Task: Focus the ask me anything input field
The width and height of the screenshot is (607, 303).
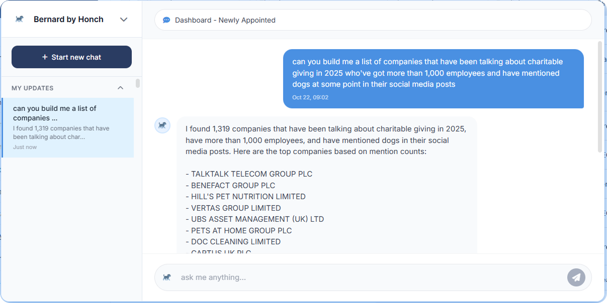Action: tap(371, 277)
